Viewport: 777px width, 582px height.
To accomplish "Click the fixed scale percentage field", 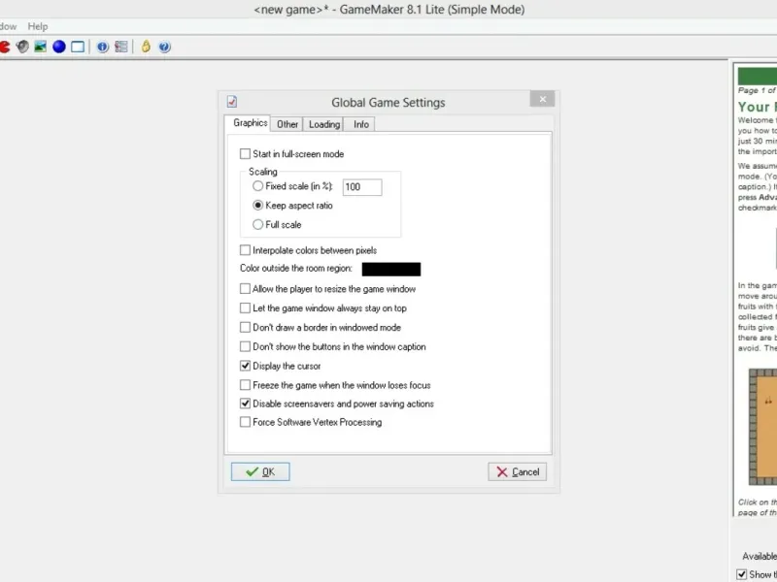I will pyautogui.click(x=362, y=187).
